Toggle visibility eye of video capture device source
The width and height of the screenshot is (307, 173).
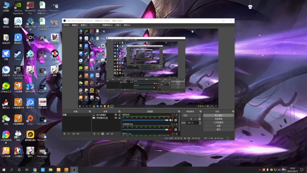click(x=116, y=118)
